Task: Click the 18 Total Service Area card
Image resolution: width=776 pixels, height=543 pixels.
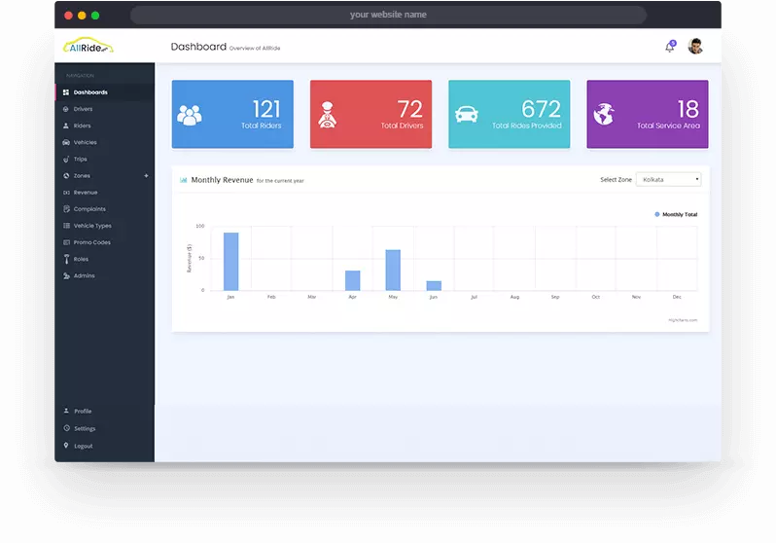Action: click(x=648, y=114)
